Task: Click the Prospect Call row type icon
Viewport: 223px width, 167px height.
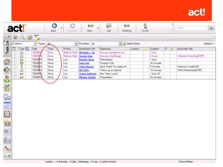Action: pos(22,63)
